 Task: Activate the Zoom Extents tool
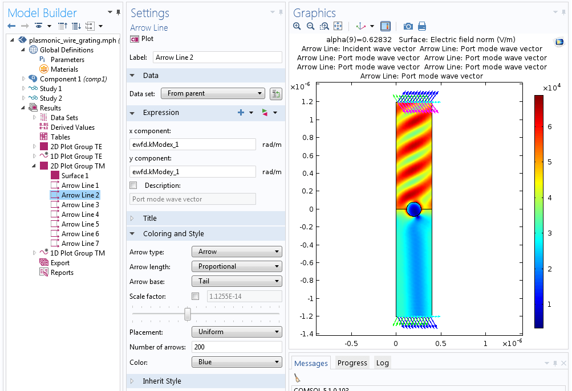click(338, 26)
